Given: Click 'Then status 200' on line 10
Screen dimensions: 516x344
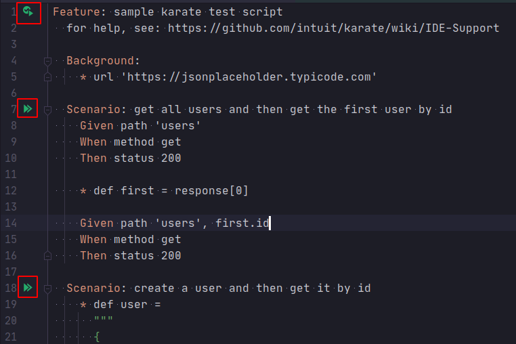Looking at the screenshot, I should pyautogui.click(x=130, y=158).
